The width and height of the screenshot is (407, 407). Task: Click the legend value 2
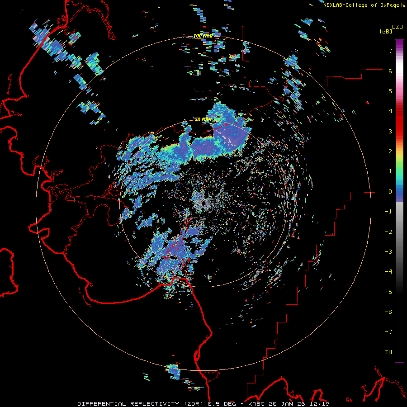point(390,151)
